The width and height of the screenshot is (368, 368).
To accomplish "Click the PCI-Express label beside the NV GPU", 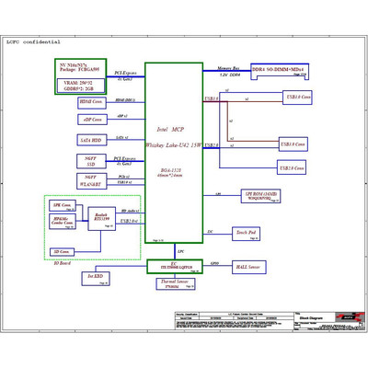I will (125, 73).
